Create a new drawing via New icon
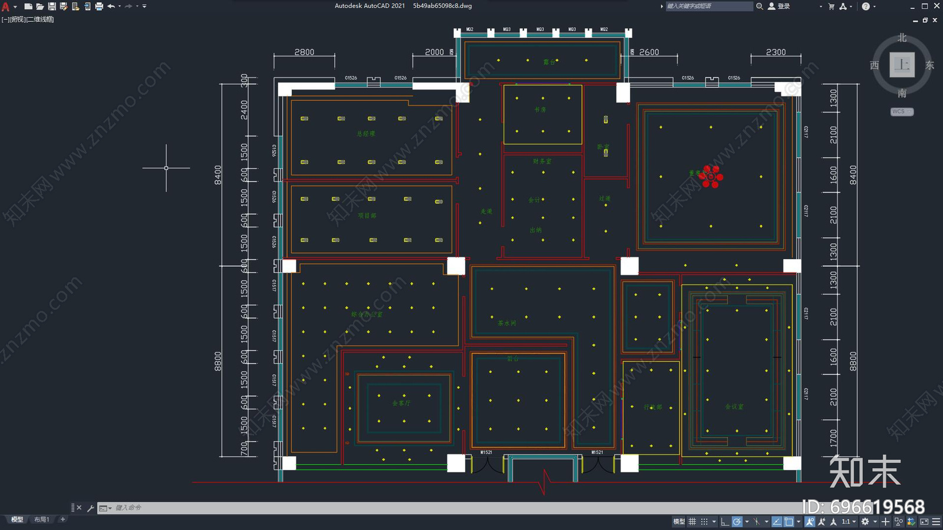The image size is (943, 530). [28, 6]
